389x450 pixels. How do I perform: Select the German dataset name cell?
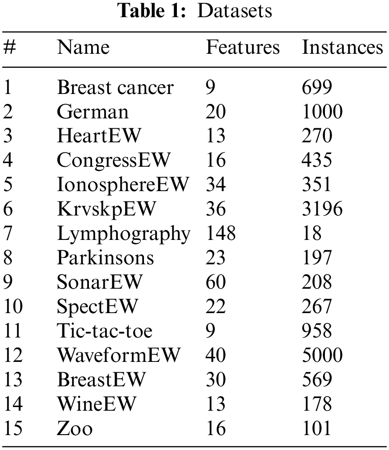[93, 112]
